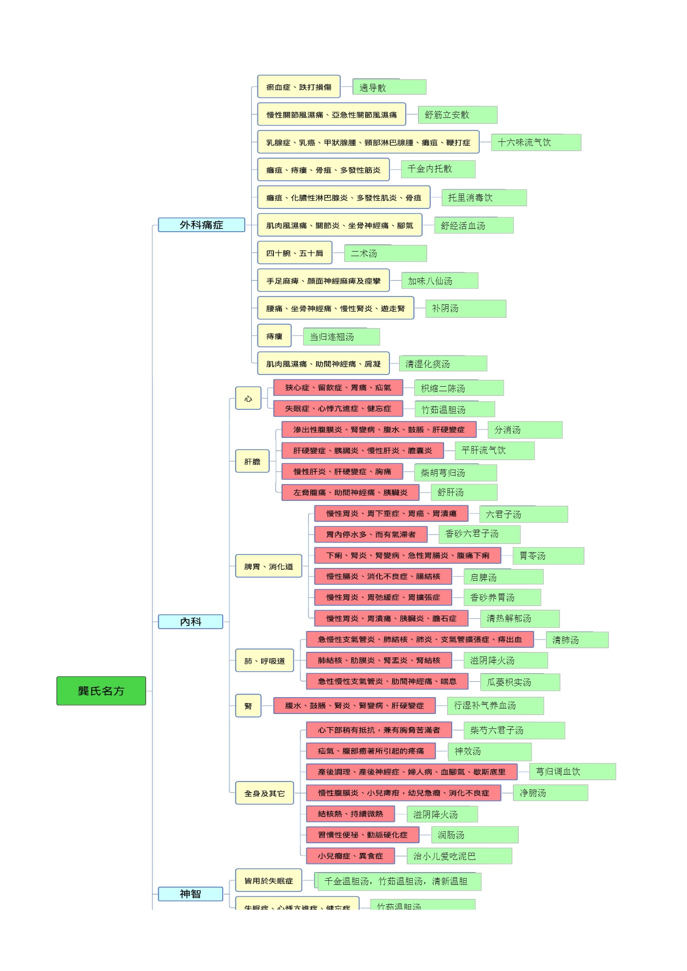Select the green 瓜蒌枳实汤 node

click(x=521, y=682)
